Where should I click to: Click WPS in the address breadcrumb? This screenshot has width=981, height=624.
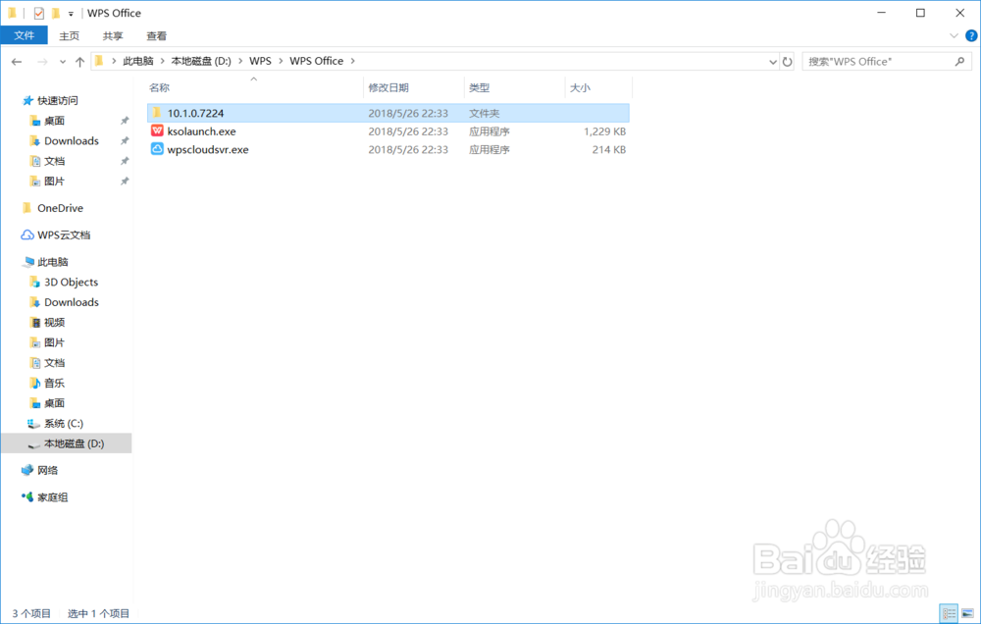(x=260, y=61)
